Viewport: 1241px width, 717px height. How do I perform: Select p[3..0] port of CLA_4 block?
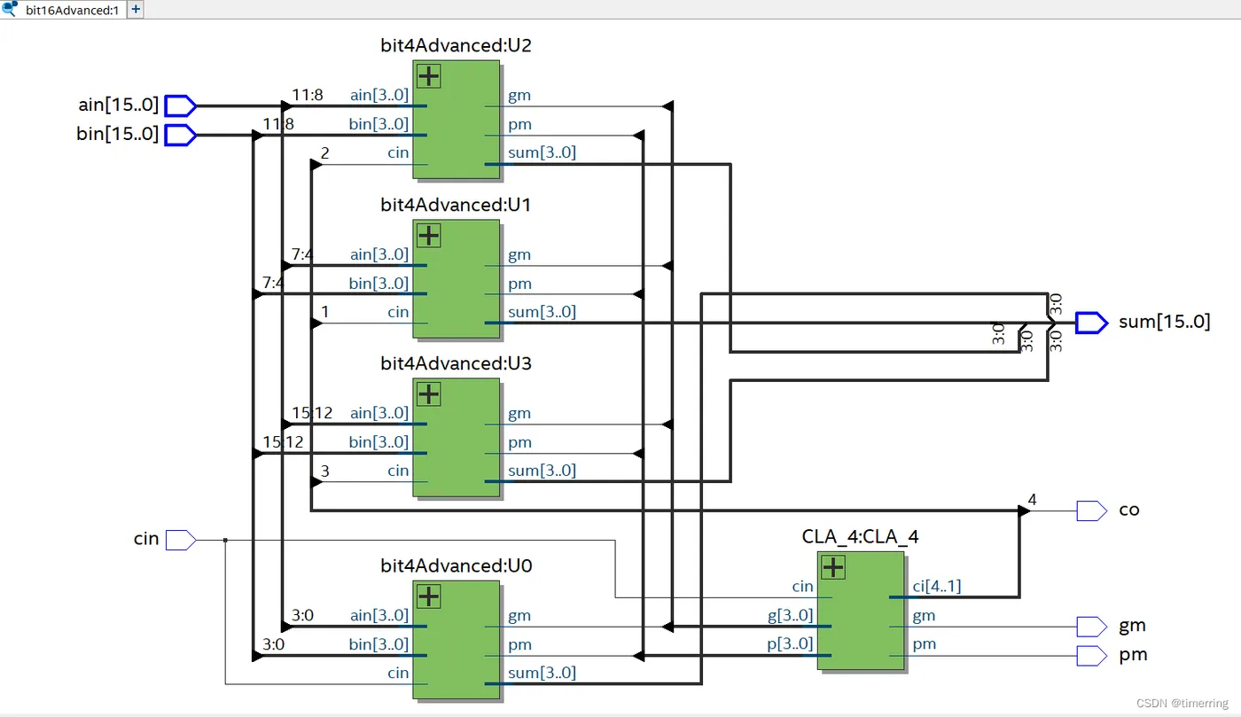tap(791, 644)
